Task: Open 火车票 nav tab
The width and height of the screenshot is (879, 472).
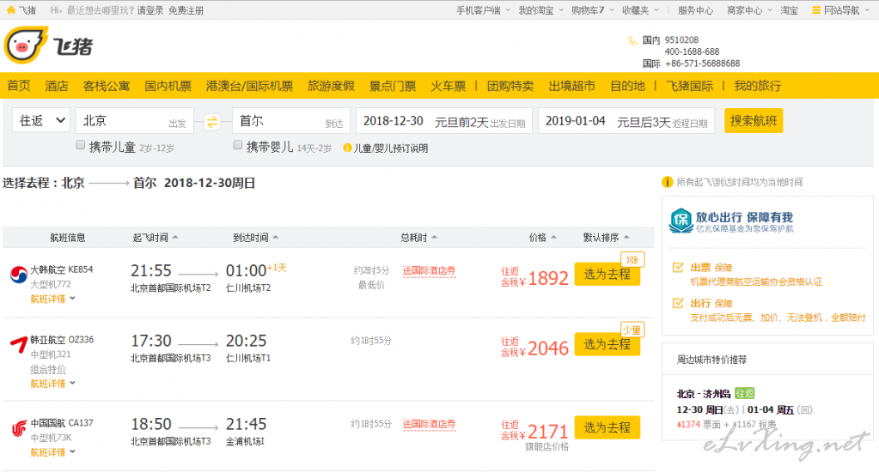Action: pos(449,86)
